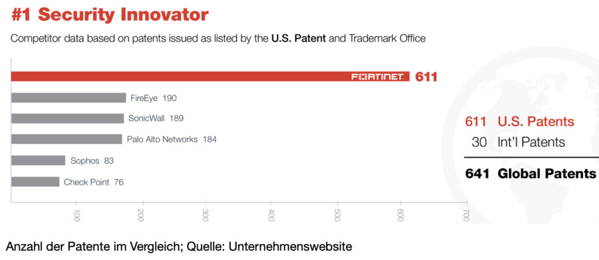
Task: Click the 'Sophos 83' label
Action: [92, 161]
